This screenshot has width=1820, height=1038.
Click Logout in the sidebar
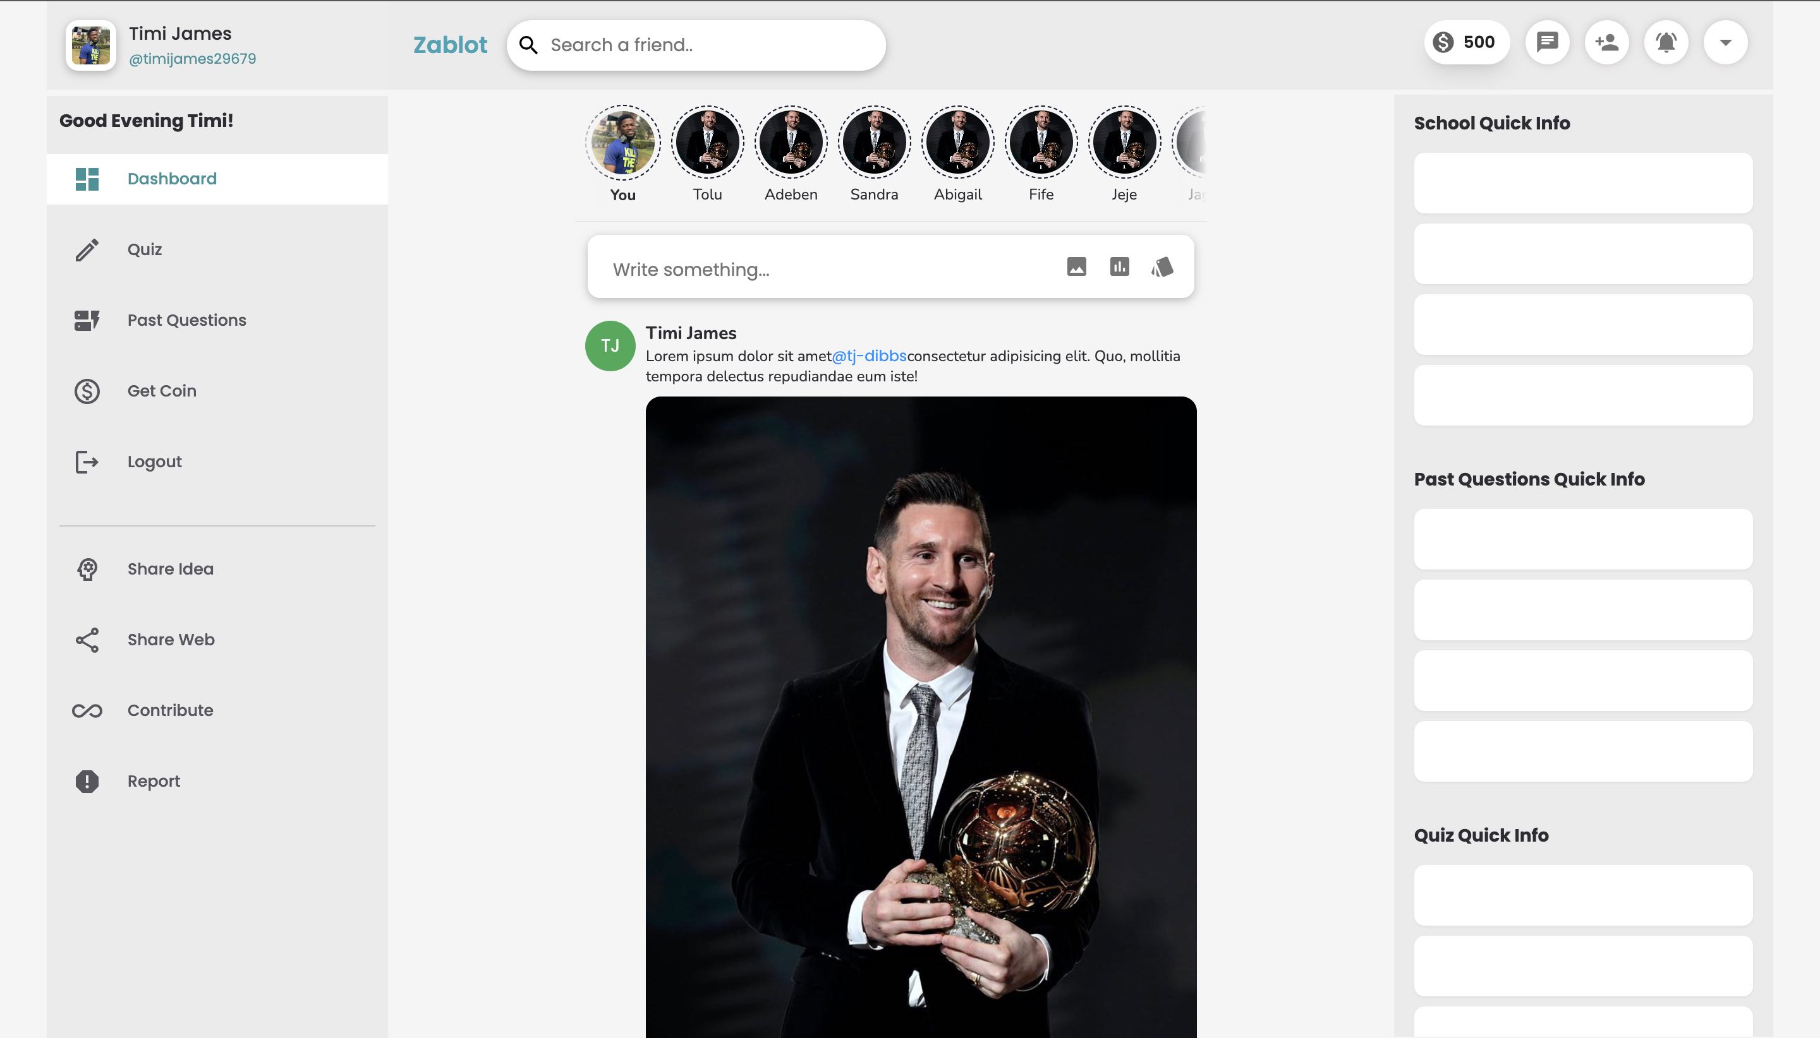click(154, 462)
